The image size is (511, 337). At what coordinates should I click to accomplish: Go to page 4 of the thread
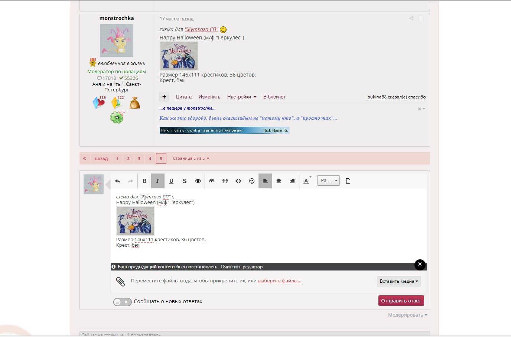tap(150, 159)
